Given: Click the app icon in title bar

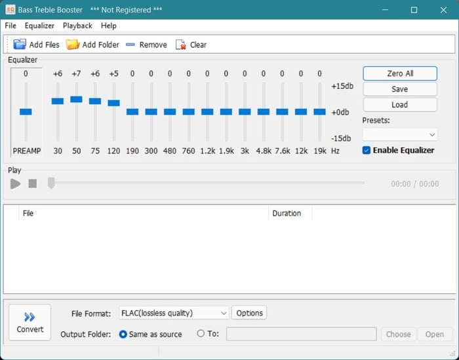Looking at the screenshot, I should click(10, 10).
